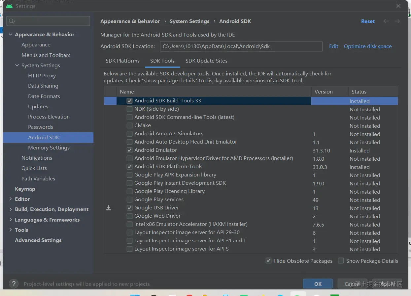Image resolution: width=411 pixels, height=296 pixels.
Task: Check Google Web Driver
Action: pyautogui.click(x=130, y=216)
